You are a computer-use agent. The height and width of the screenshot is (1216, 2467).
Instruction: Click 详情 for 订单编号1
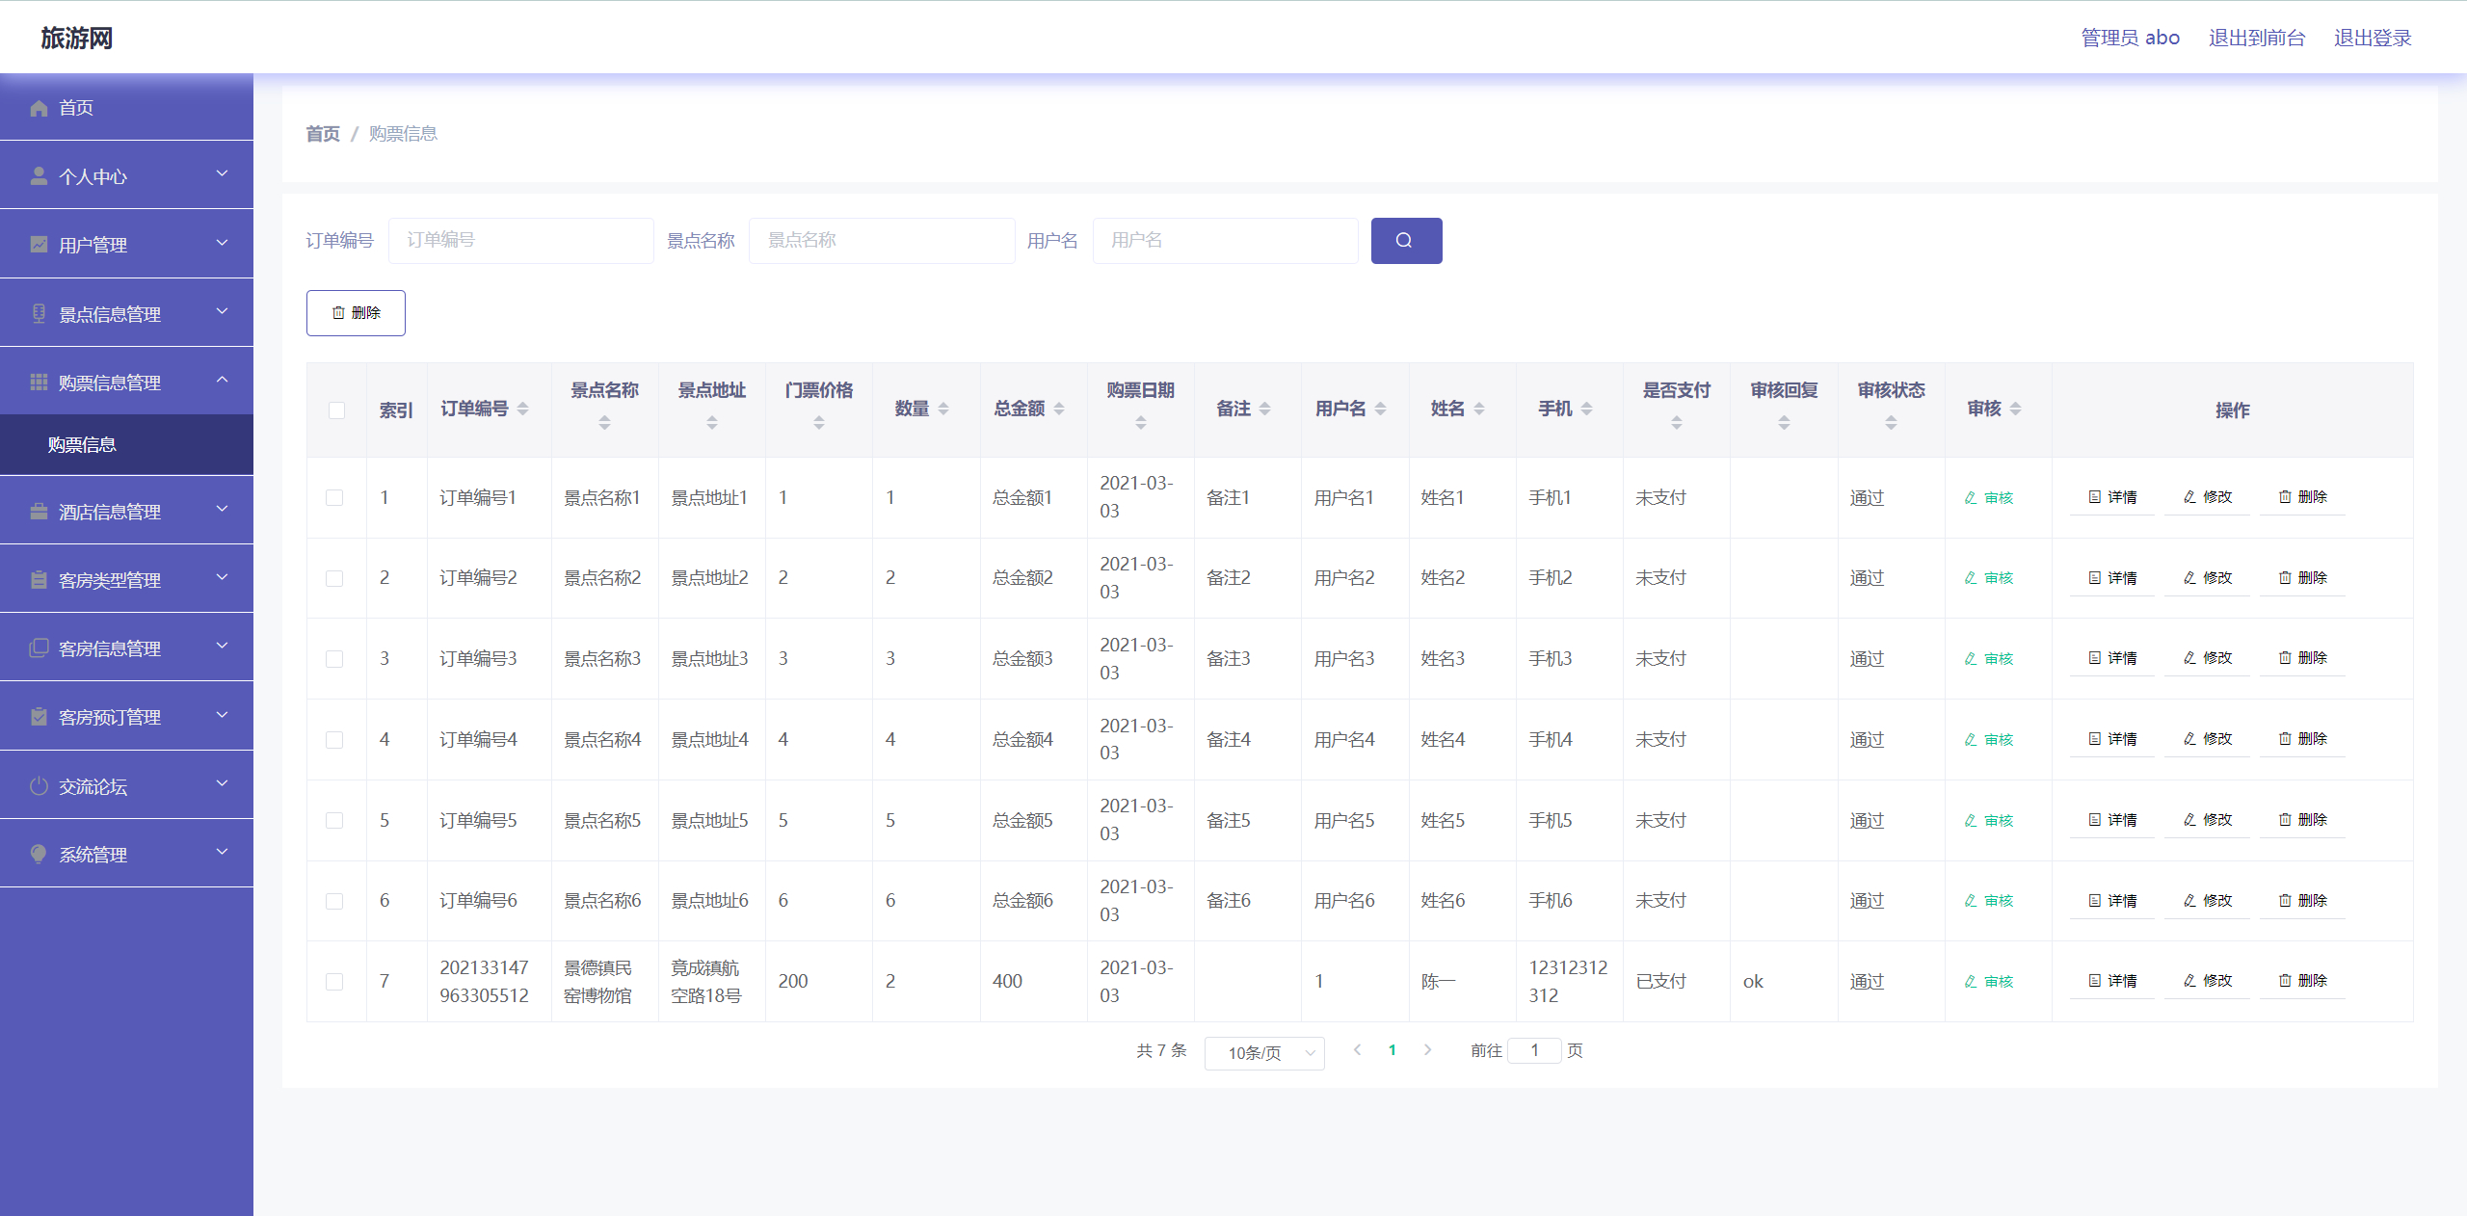tap(2112, 497)
